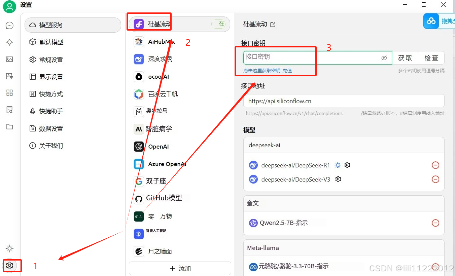The width and height of the screenshot is (455, 276).
Task: Open the knowledge base search icon
Action: [x=10, y=110]
